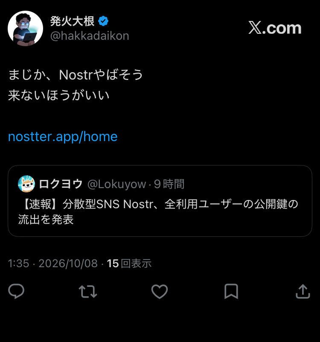
Task: Open 発火大根's profile avatar
Action: tap(25, 28)
